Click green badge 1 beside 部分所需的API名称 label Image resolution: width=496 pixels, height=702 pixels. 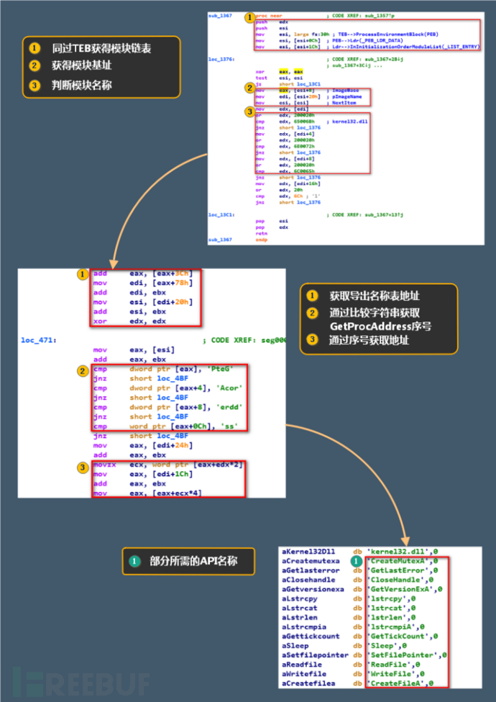(133, 560)
